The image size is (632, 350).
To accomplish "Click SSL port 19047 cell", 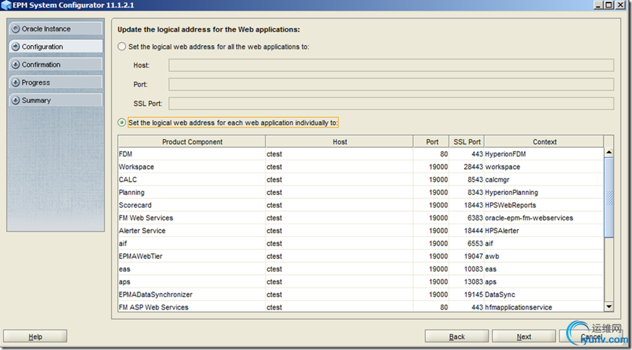I will click(x=466, y=256).
